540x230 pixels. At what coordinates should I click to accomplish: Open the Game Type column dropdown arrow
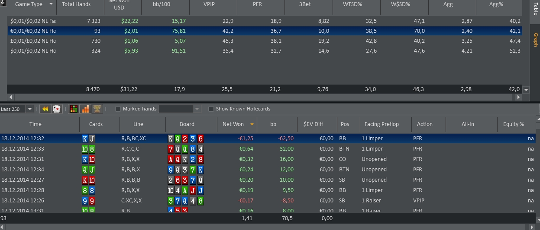coord(51,4)
